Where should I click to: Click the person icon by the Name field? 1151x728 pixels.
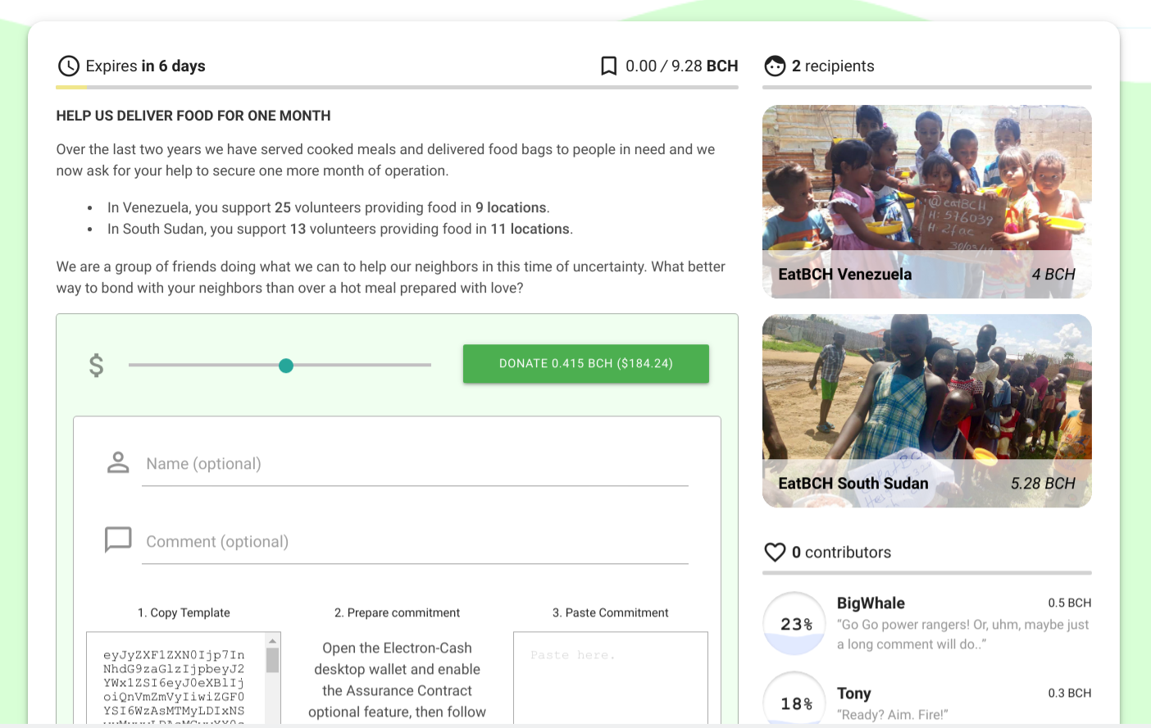point(118,462)
